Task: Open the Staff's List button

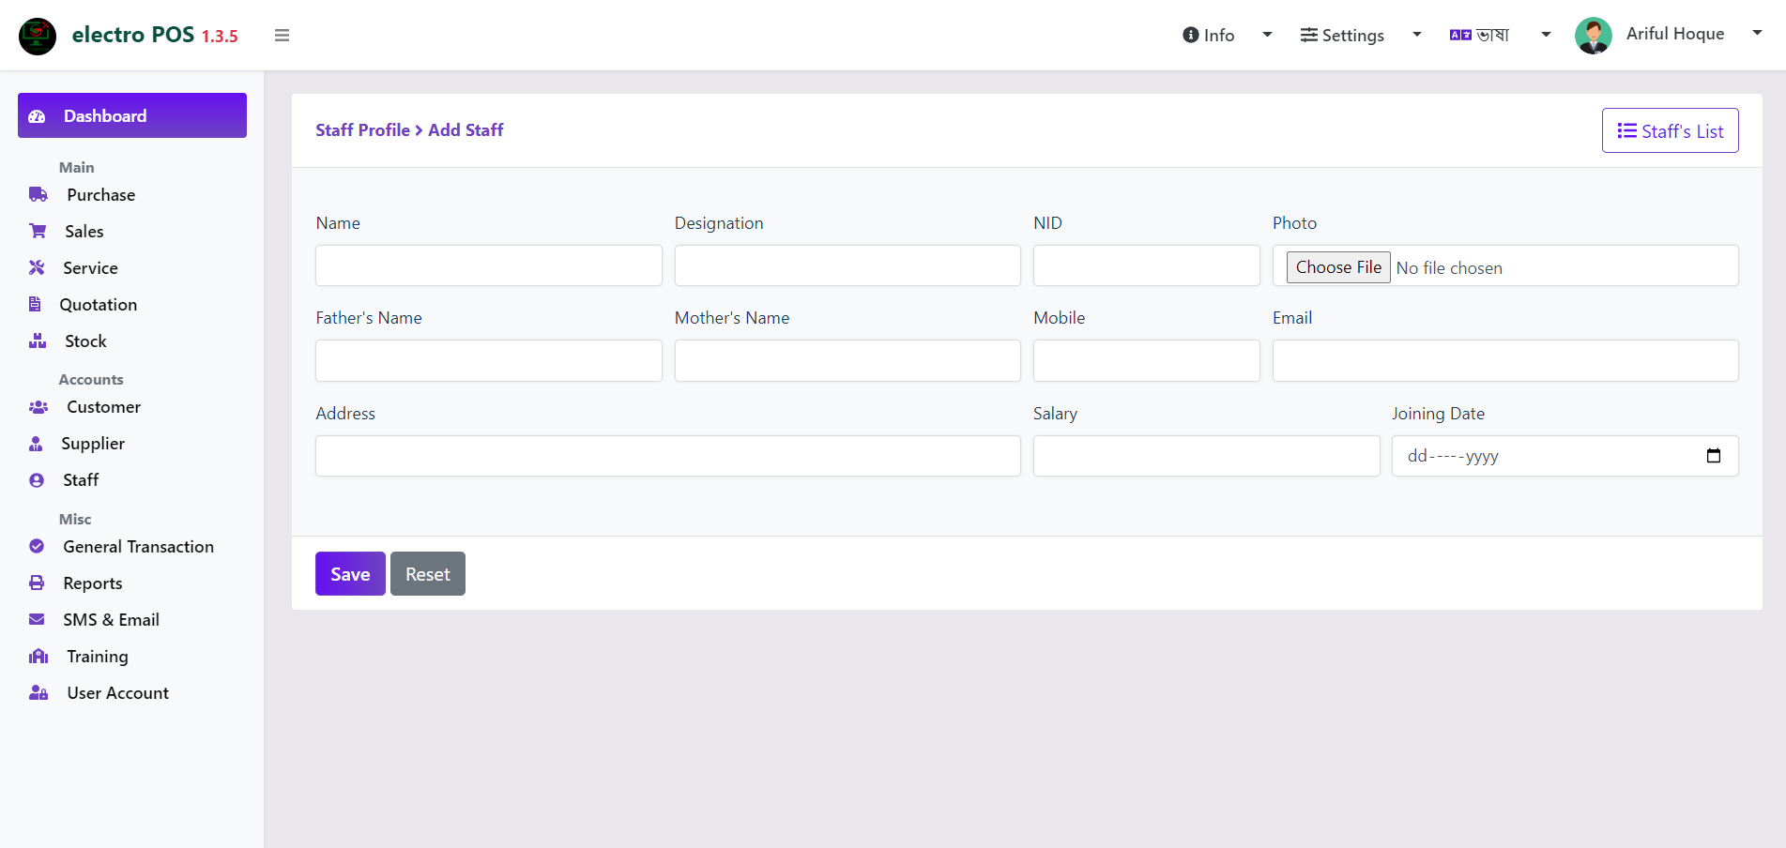Action: pos(1670,130)
